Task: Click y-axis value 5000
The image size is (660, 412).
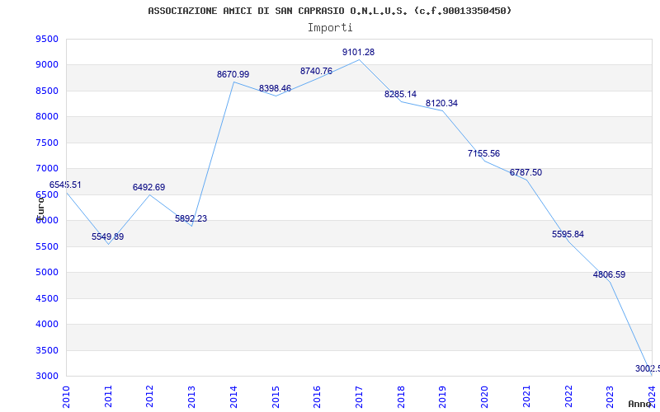Action: [x=47, y=273]
